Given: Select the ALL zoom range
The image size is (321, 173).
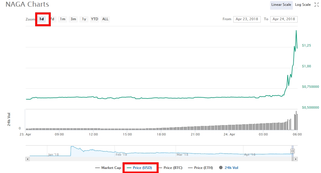Looking at the screenshot, I should [105, 19].
